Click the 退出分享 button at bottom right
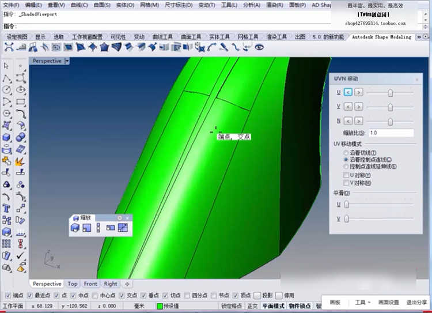Screen dimensions: 432x313 [x=416, y=302]
